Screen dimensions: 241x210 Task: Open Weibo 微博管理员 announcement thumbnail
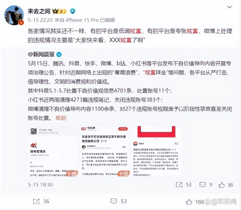click(x=53, y=151)
